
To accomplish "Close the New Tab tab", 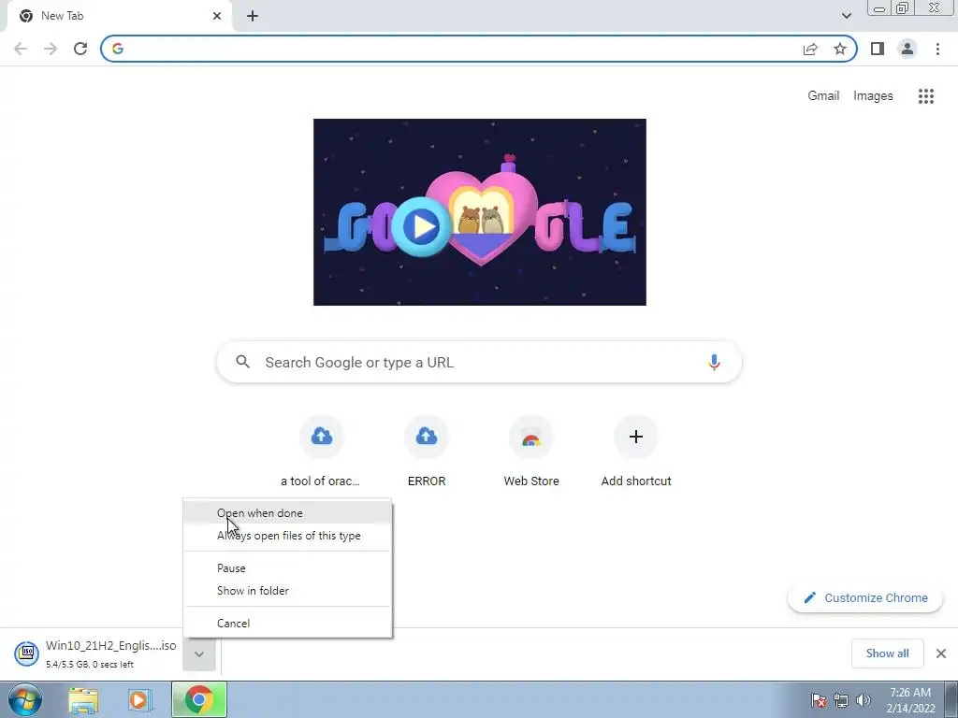I will click(x=217, y=16).
